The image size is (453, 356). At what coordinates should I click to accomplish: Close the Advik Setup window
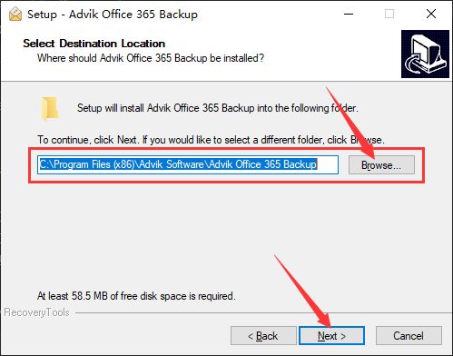431,14
